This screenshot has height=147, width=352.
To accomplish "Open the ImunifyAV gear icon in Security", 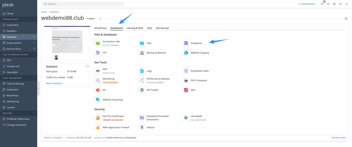I will point(186,118).
